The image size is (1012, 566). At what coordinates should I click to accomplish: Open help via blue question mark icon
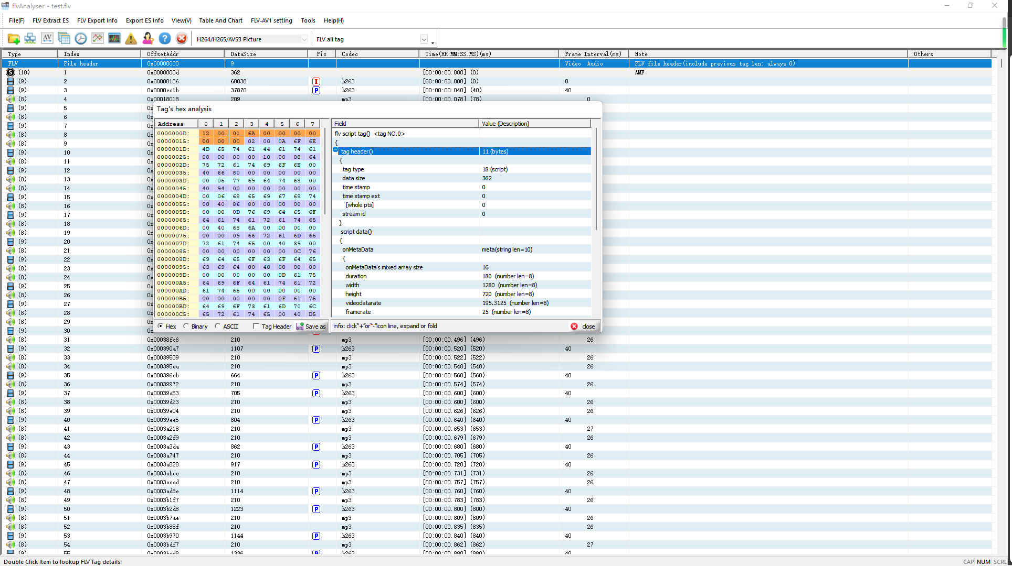[x=165, y=39]
